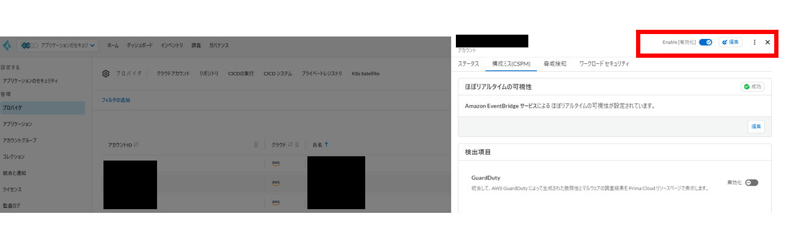Click the Prisma Cloud logo icon
This screenshot has height=225, width=787.
coord(7,46)
